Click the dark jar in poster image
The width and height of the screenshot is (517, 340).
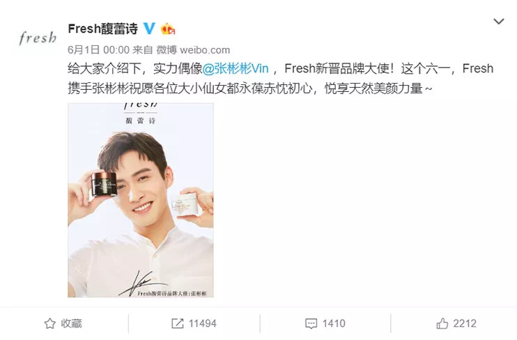point(104,184)
